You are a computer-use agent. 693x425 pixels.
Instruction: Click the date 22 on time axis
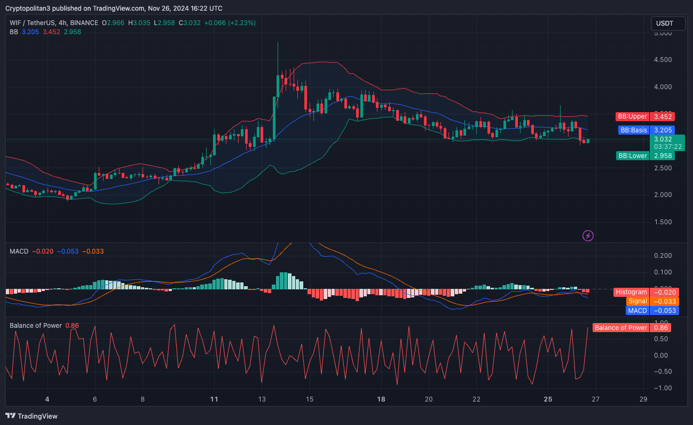point(477,399)
